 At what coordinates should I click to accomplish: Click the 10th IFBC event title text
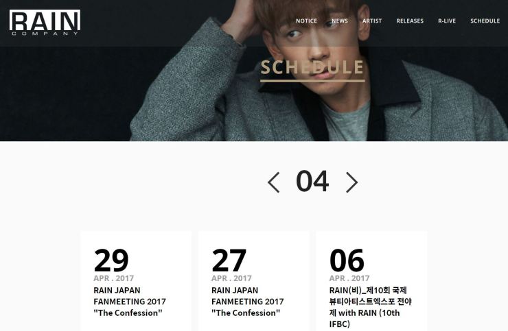tap(370, 308)
